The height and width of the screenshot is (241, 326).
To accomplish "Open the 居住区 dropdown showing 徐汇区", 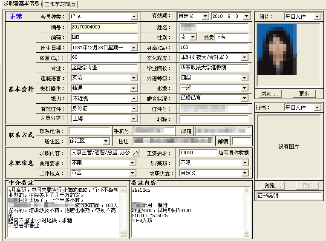I will (x=106, y=141).
